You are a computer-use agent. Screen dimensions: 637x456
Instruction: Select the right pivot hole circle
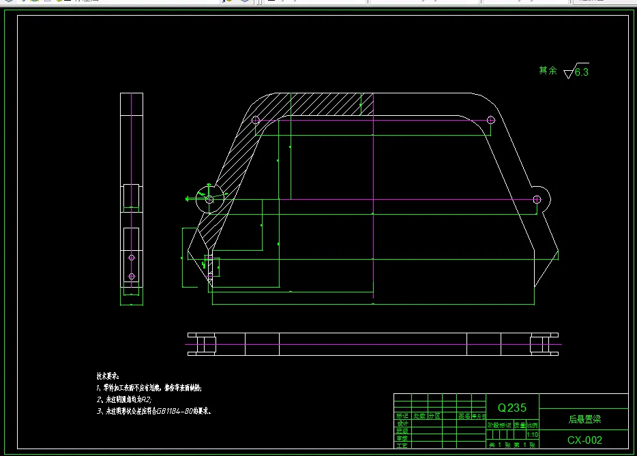(x=537, y=199)
